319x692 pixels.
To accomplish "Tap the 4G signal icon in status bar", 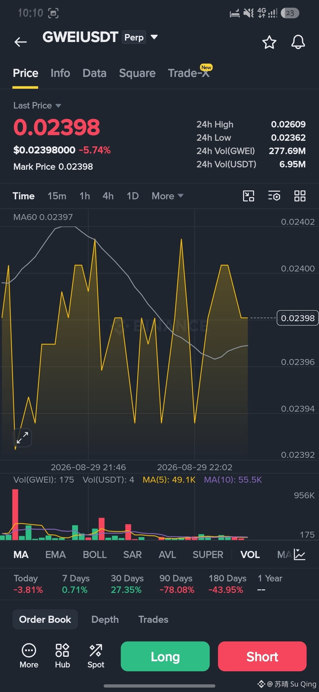I will [x=267, y=13].
